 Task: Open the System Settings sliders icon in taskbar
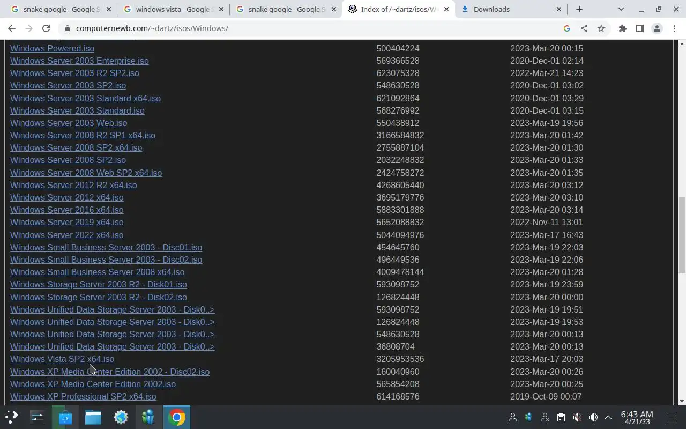(38, 417)
